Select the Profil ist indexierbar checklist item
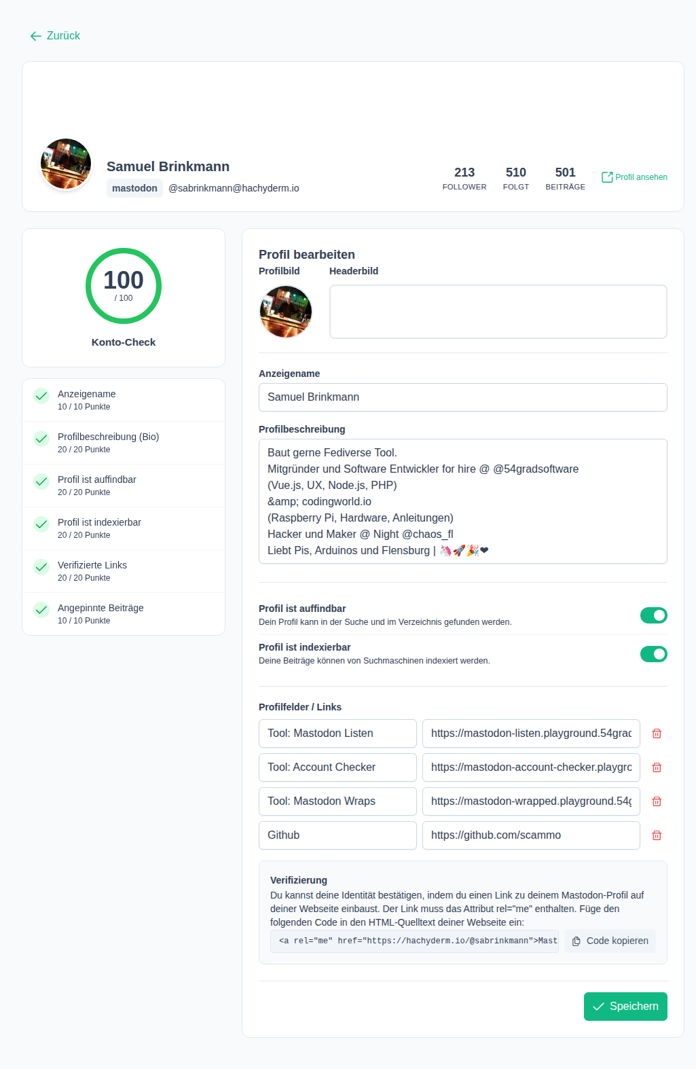Image resolution: width=696 pixels, height=1069 pixels. click(x=99, y=528)
